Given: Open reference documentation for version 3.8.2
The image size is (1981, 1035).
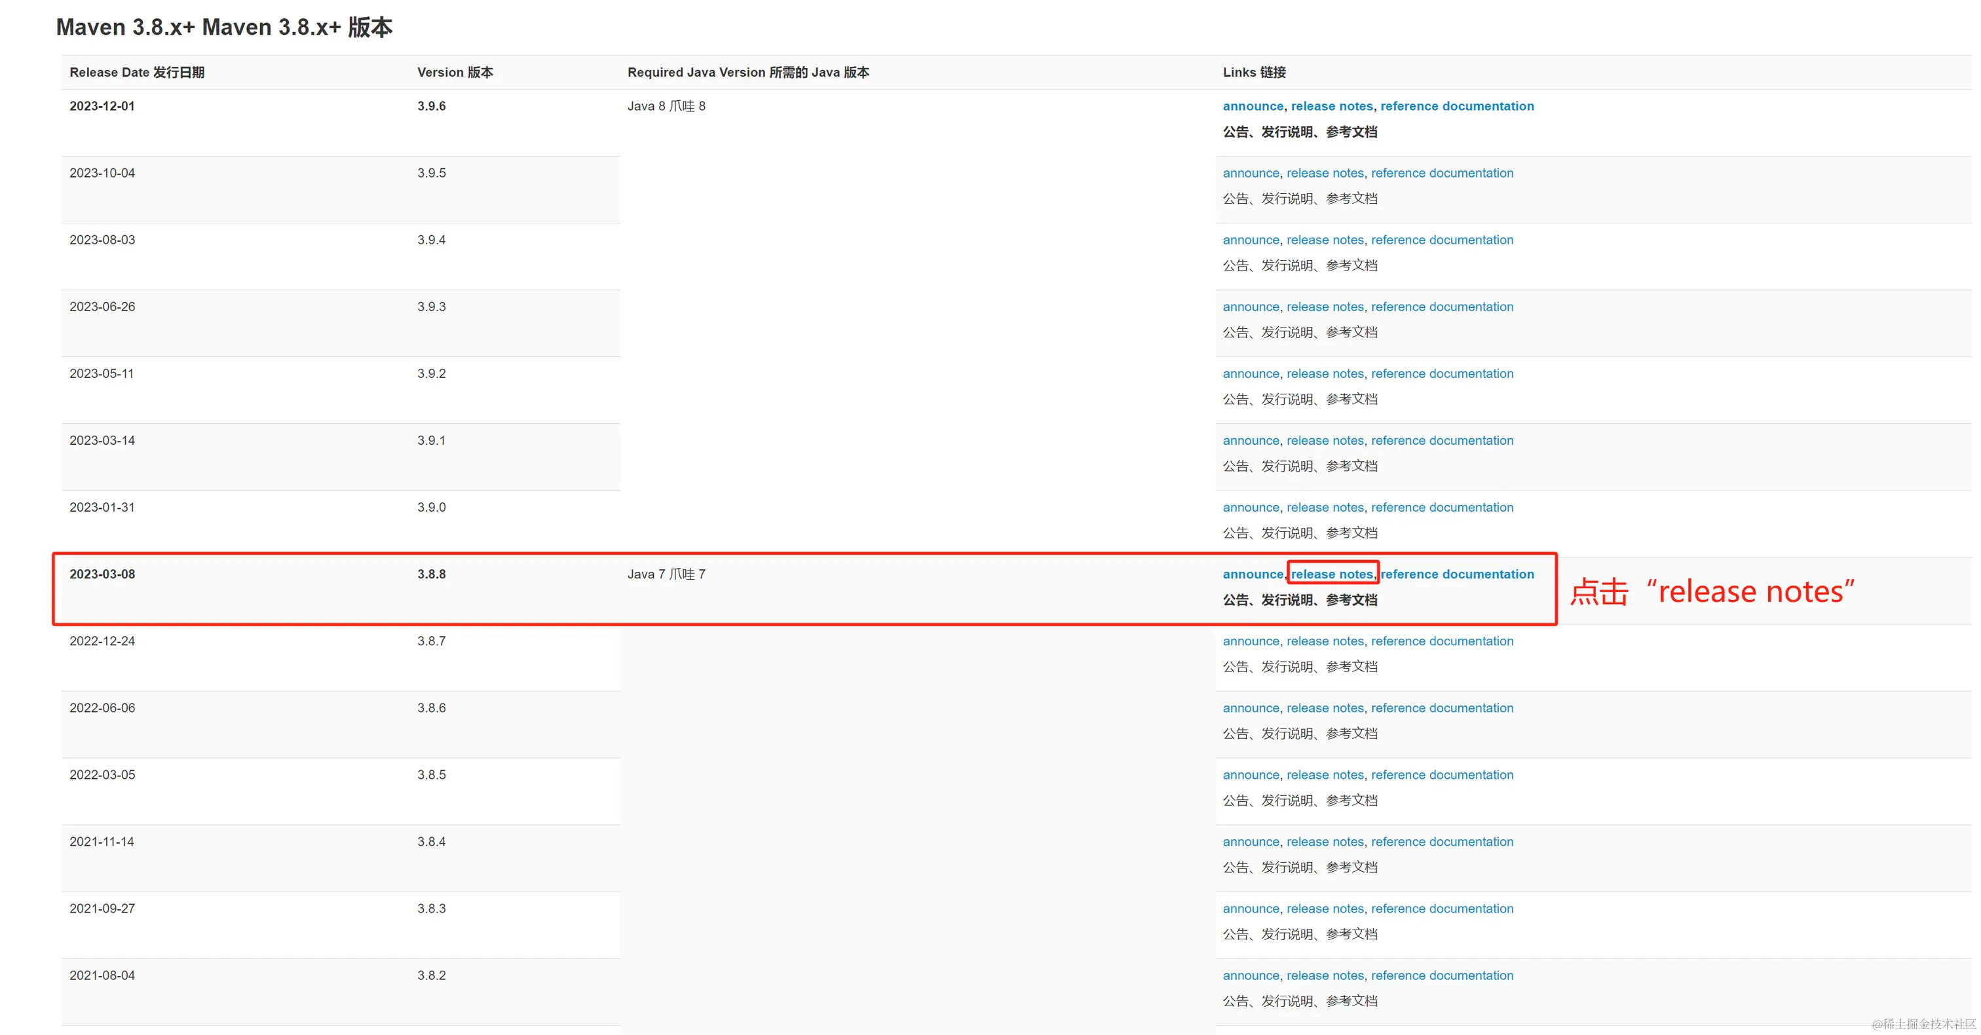Looking at the screenshot, I should 1441,976.
